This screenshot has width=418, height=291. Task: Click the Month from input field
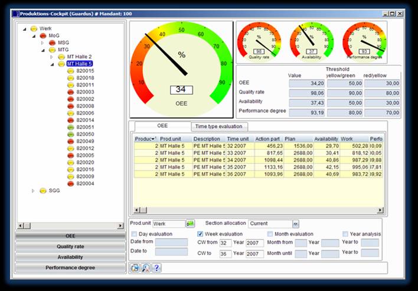click(x=301, y=242)
